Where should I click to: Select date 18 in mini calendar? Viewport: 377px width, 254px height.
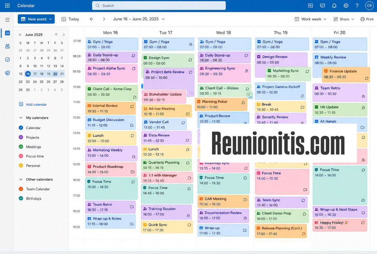click(x=42, y=74)
